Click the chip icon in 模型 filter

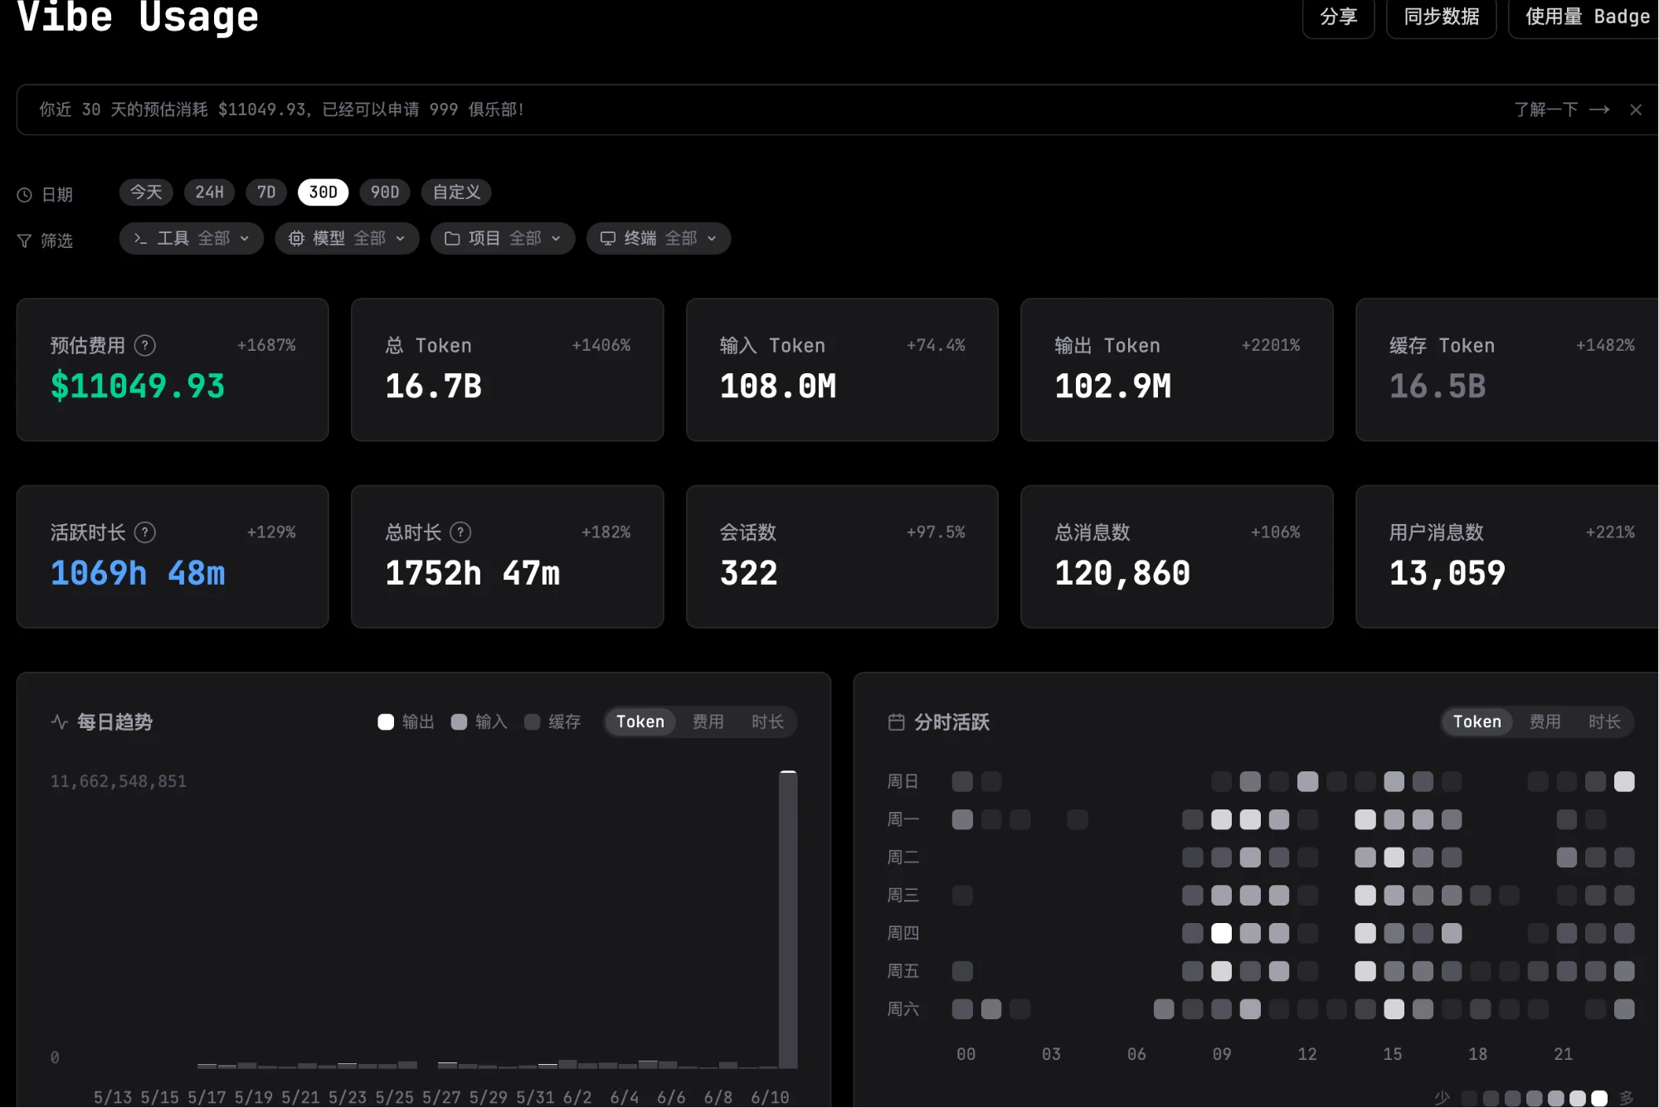point(296,239)
